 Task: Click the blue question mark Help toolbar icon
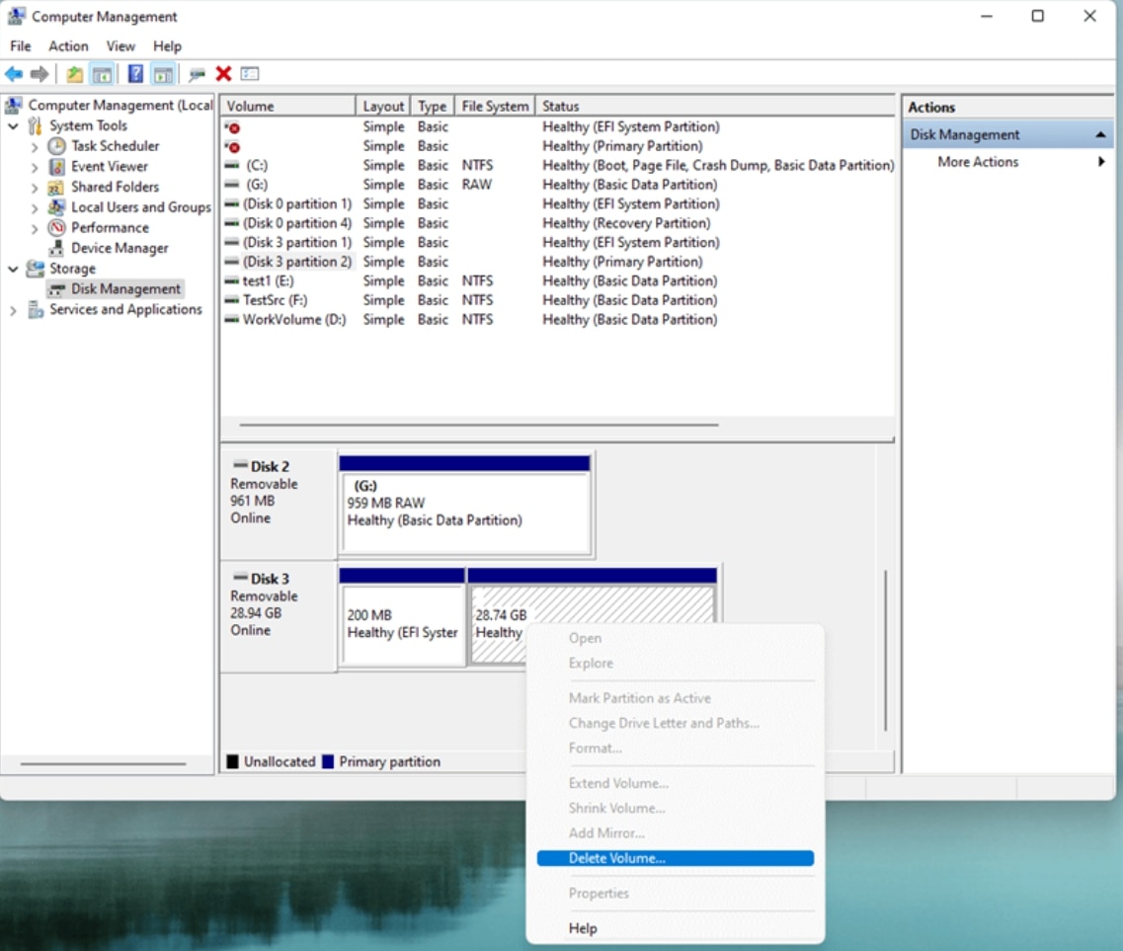135,74
